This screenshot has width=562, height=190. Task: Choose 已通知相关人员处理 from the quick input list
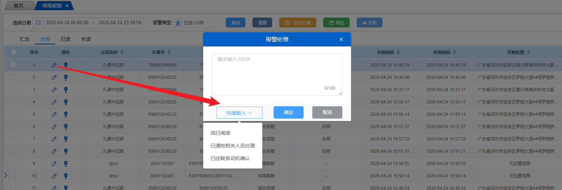click(232, 146)
